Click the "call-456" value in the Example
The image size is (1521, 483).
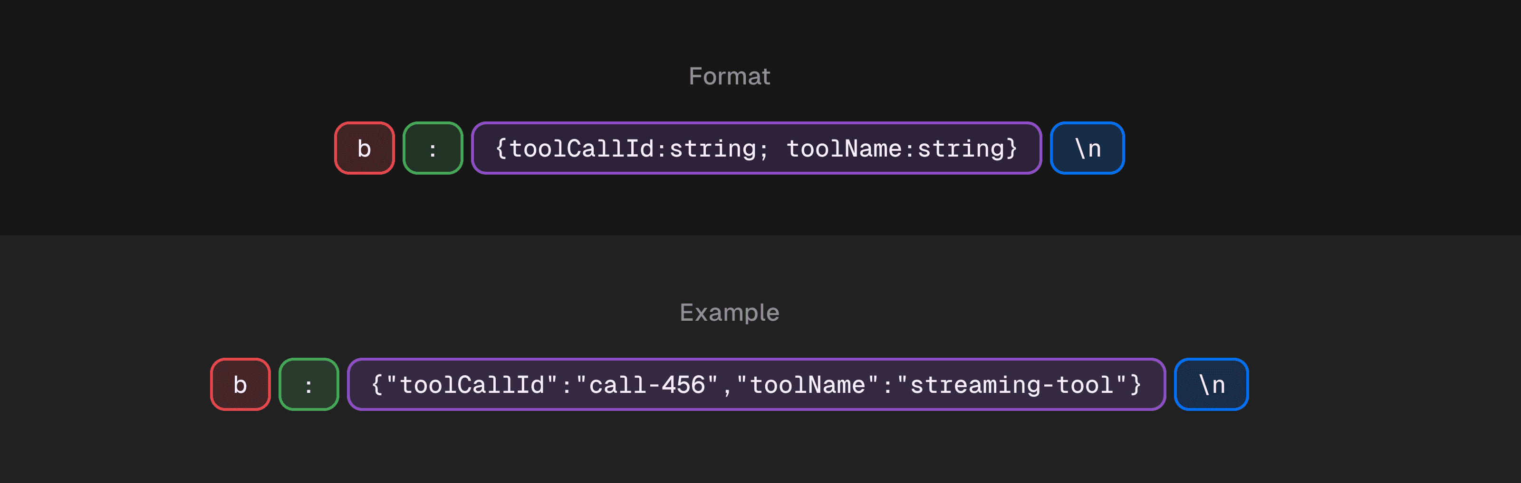click(x=646, y=385)
